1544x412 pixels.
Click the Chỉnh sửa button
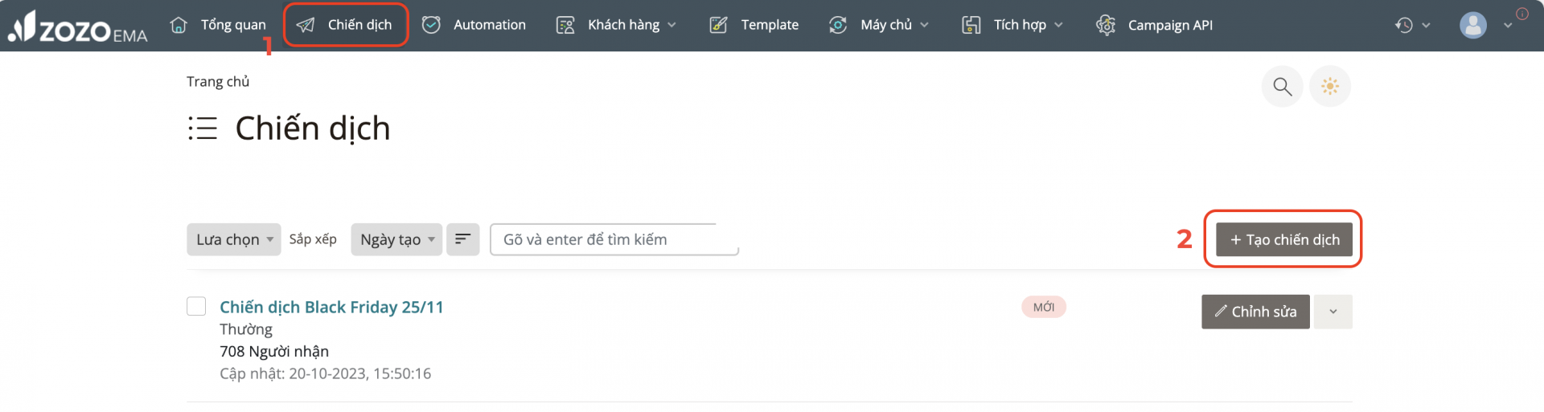point(1255,312)
